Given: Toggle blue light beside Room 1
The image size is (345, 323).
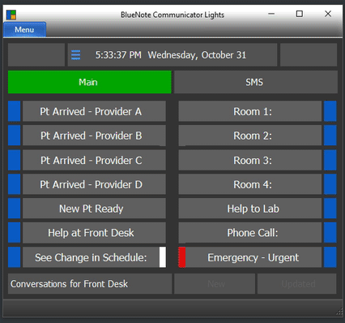Looking at the screenshot, I should (330, 111).
